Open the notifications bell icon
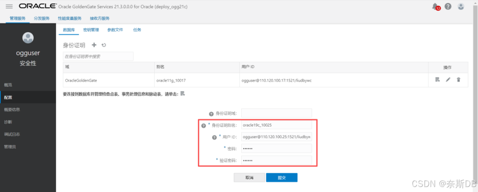The height and width of the screenshot is (192, 478). coord(435,6)
